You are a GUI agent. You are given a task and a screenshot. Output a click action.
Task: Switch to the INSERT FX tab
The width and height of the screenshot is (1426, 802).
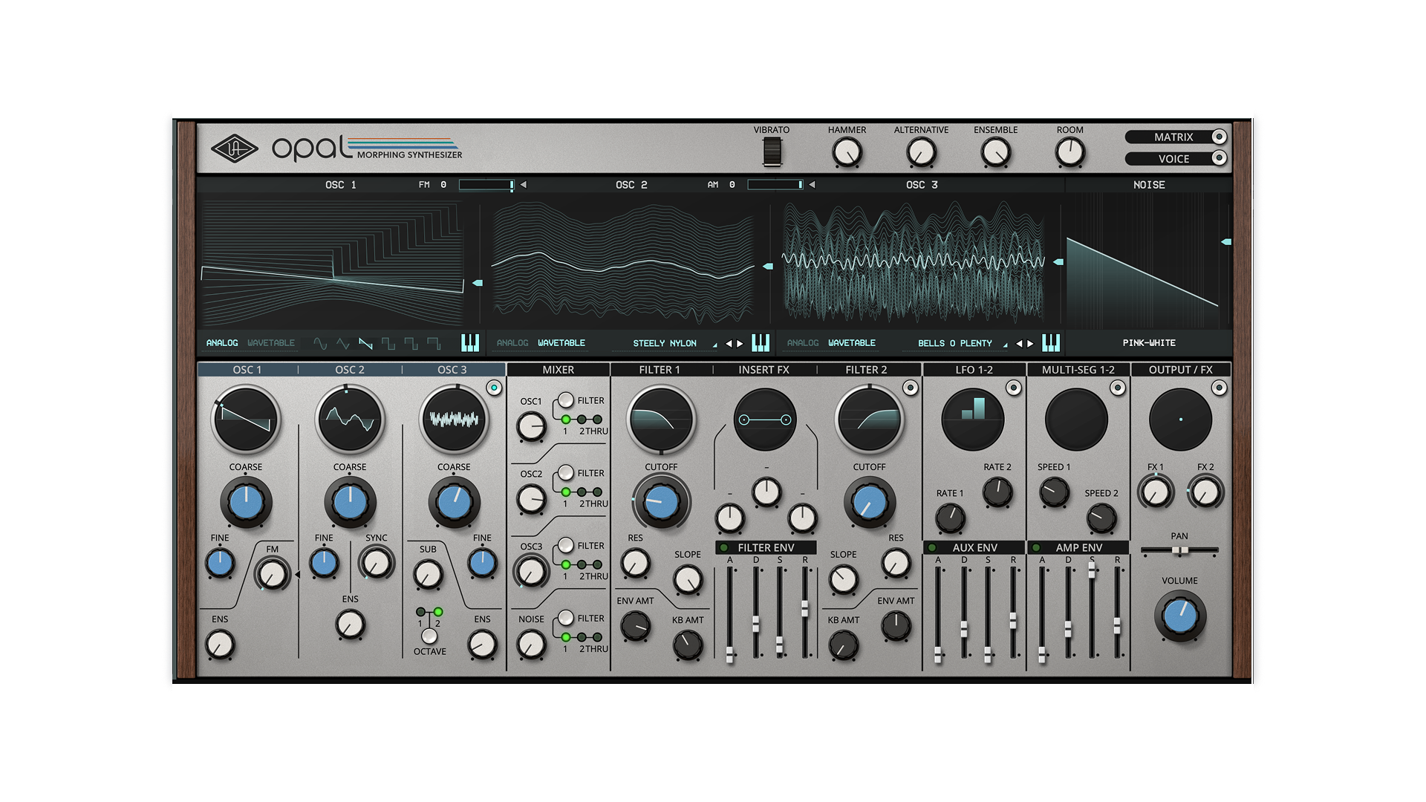tap(764, 370)
